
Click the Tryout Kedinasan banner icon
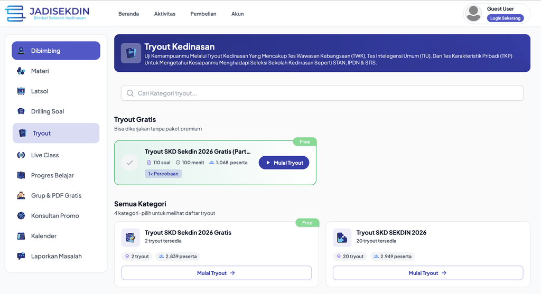[131, 53]
